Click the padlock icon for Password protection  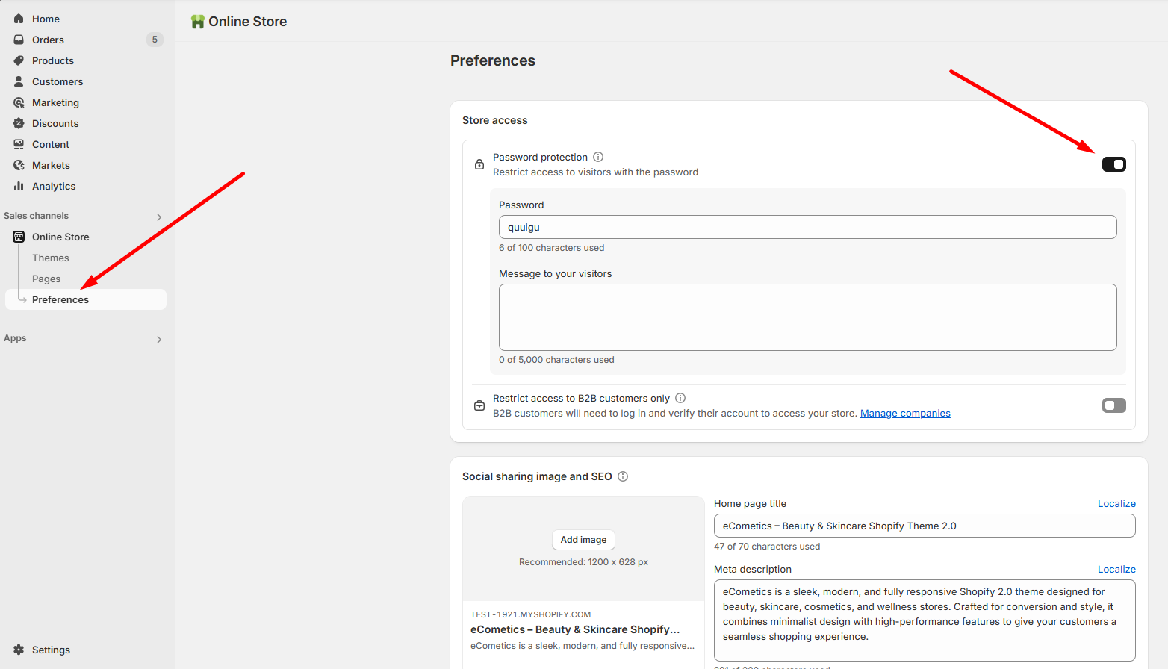click(479, 164)
